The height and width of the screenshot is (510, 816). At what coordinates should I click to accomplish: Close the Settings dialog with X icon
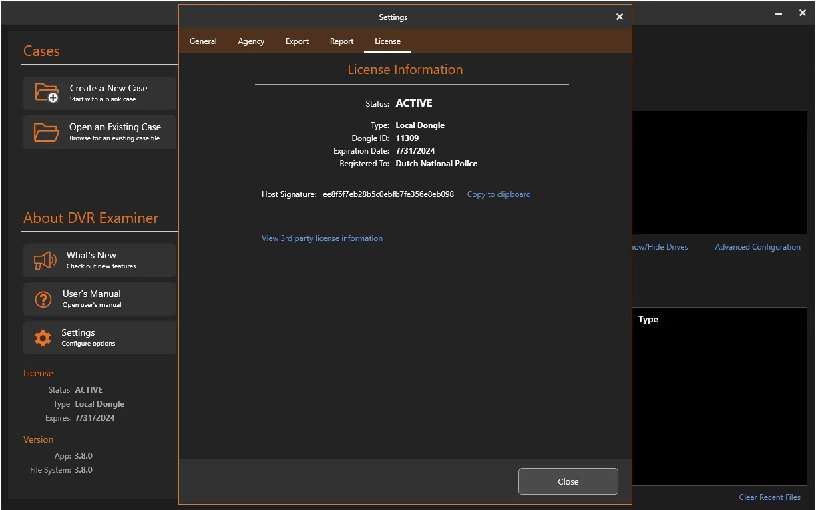click(x=620, y=17)
